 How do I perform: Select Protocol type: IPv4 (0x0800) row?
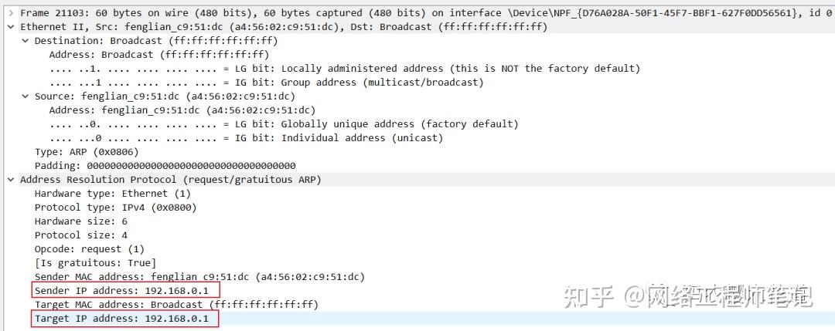[115, 208]
